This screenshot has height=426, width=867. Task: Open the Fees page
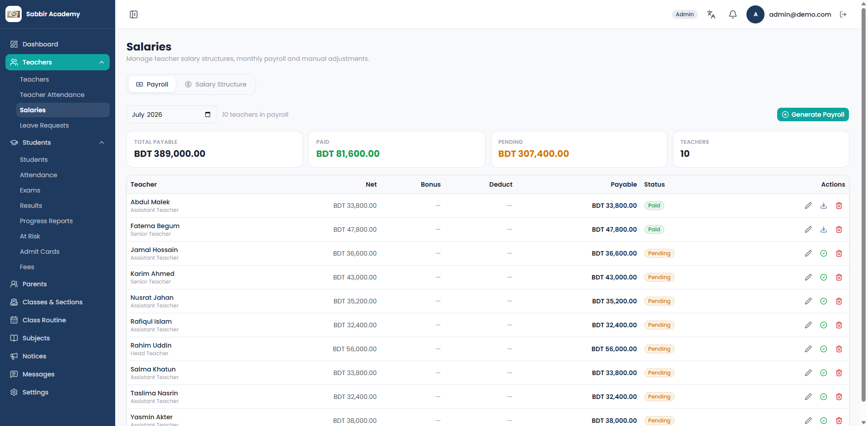(x=63, y=267)
